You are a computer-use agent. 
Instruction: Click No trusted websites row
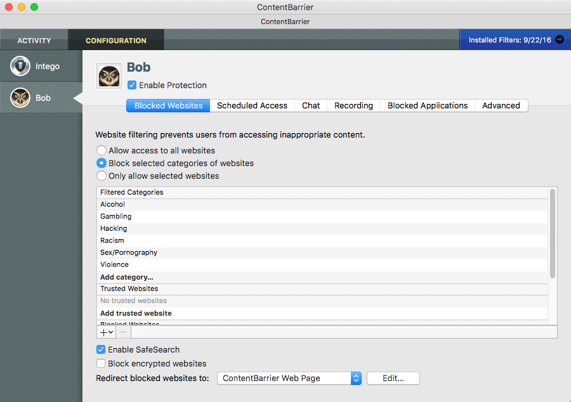click(322, 301)
